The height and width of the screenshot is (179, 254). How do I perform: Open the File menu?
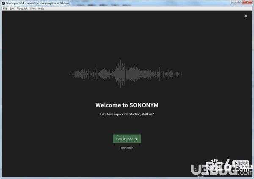[5, 8]
